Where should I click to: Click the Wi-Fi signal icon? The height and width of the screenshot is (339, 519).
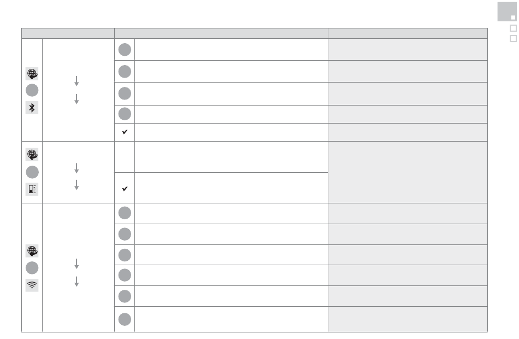click(32, 285)
